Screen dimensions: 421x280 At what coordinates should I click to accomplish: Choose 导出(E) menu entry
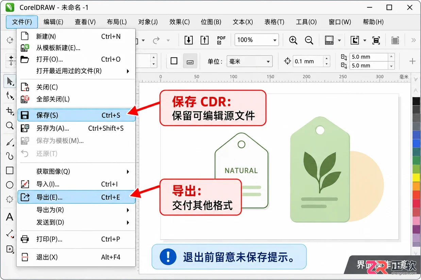pos(76,197)
